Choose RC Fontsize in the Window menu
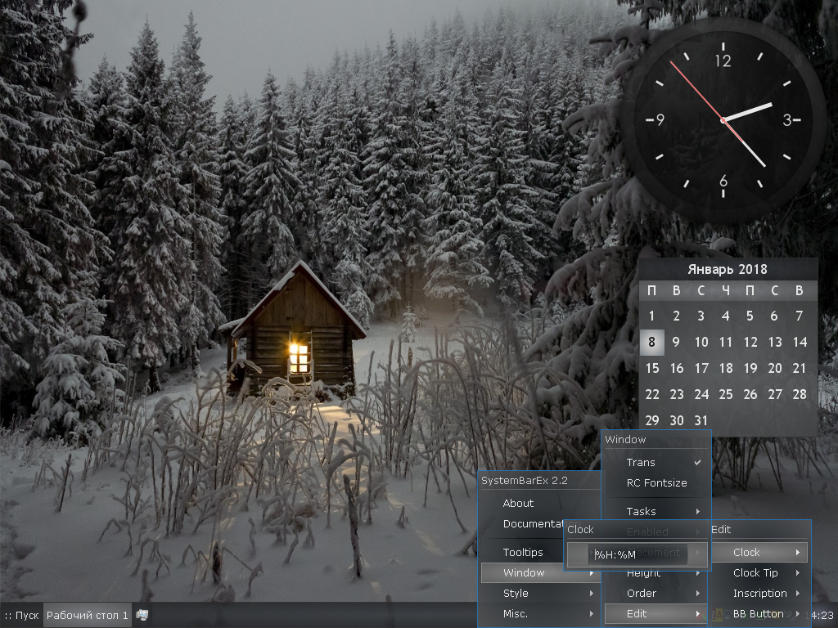The width and height of the screenshot is (838, 628). click(x=656, y=482)
